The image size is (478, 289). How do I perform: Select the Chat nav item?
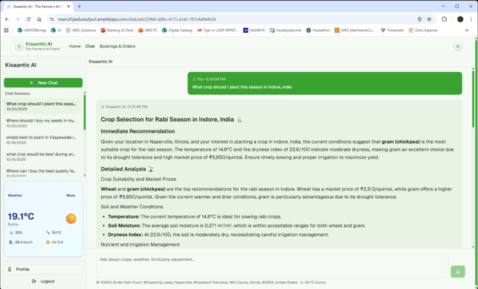point(90,46)
